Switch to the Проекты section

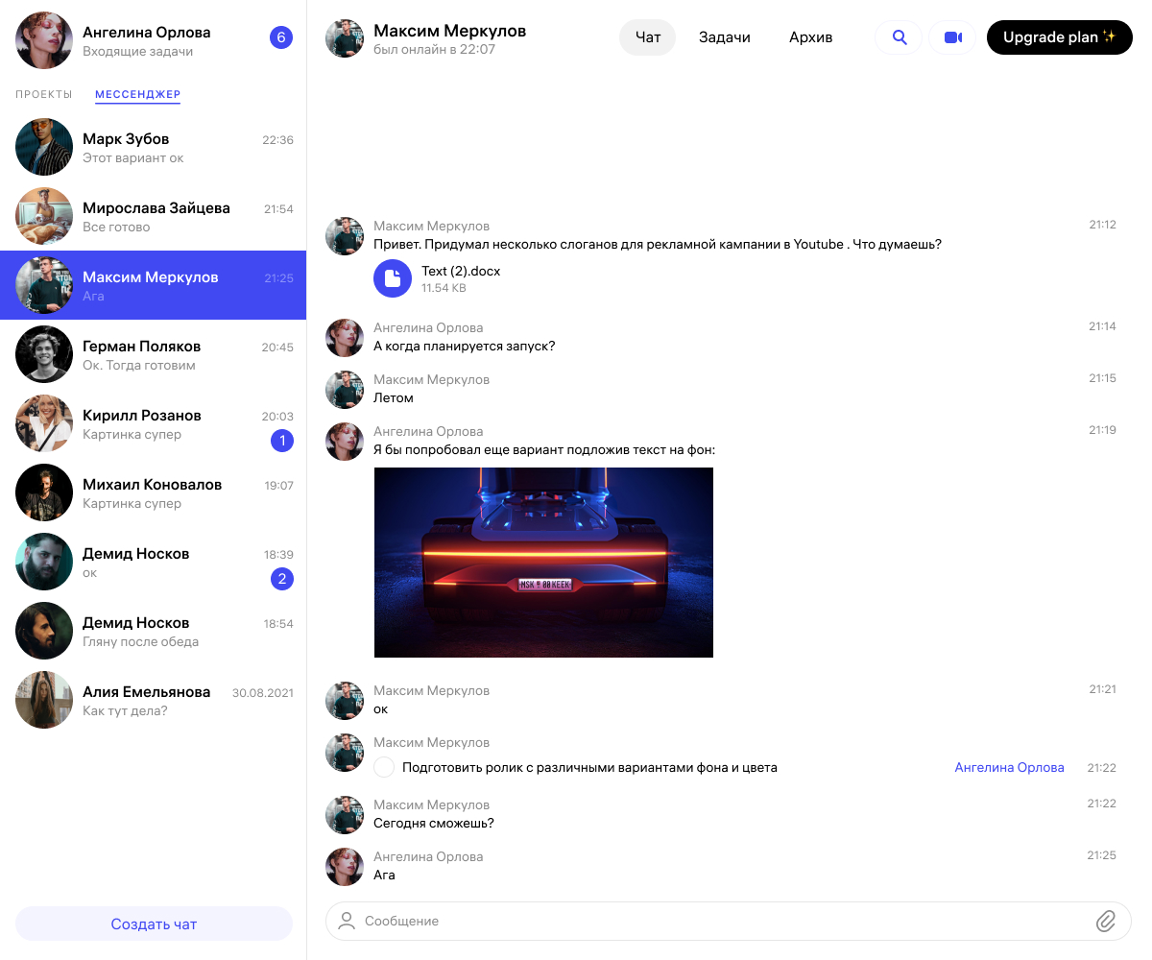pos(44,94)
